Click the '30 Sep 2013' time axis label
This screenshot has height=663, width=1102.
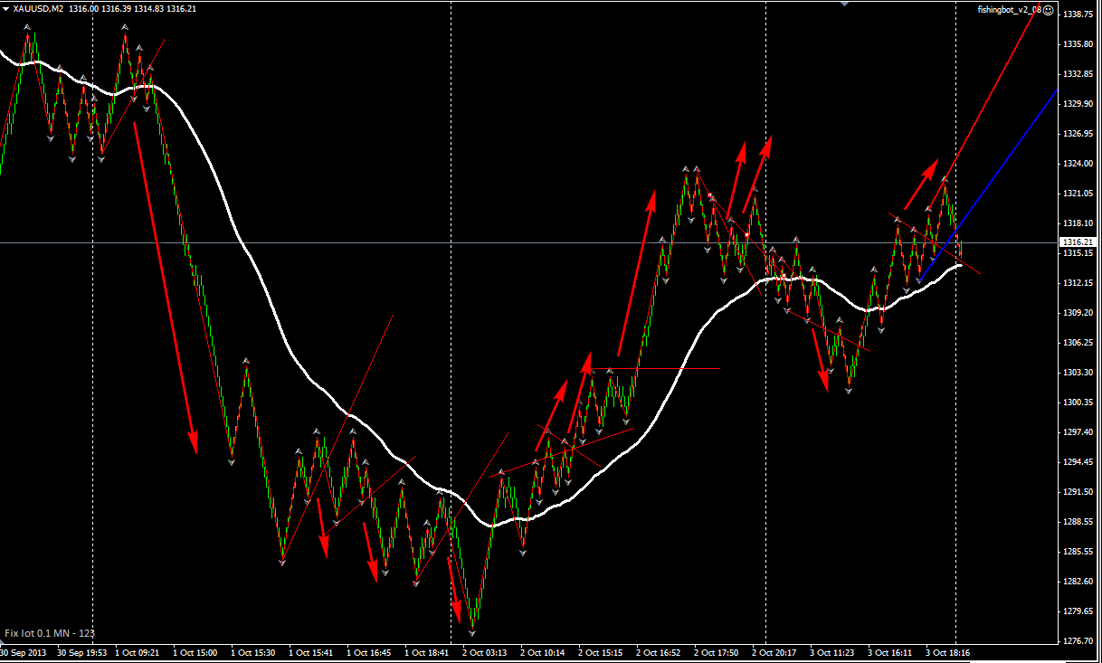[24, 652]
